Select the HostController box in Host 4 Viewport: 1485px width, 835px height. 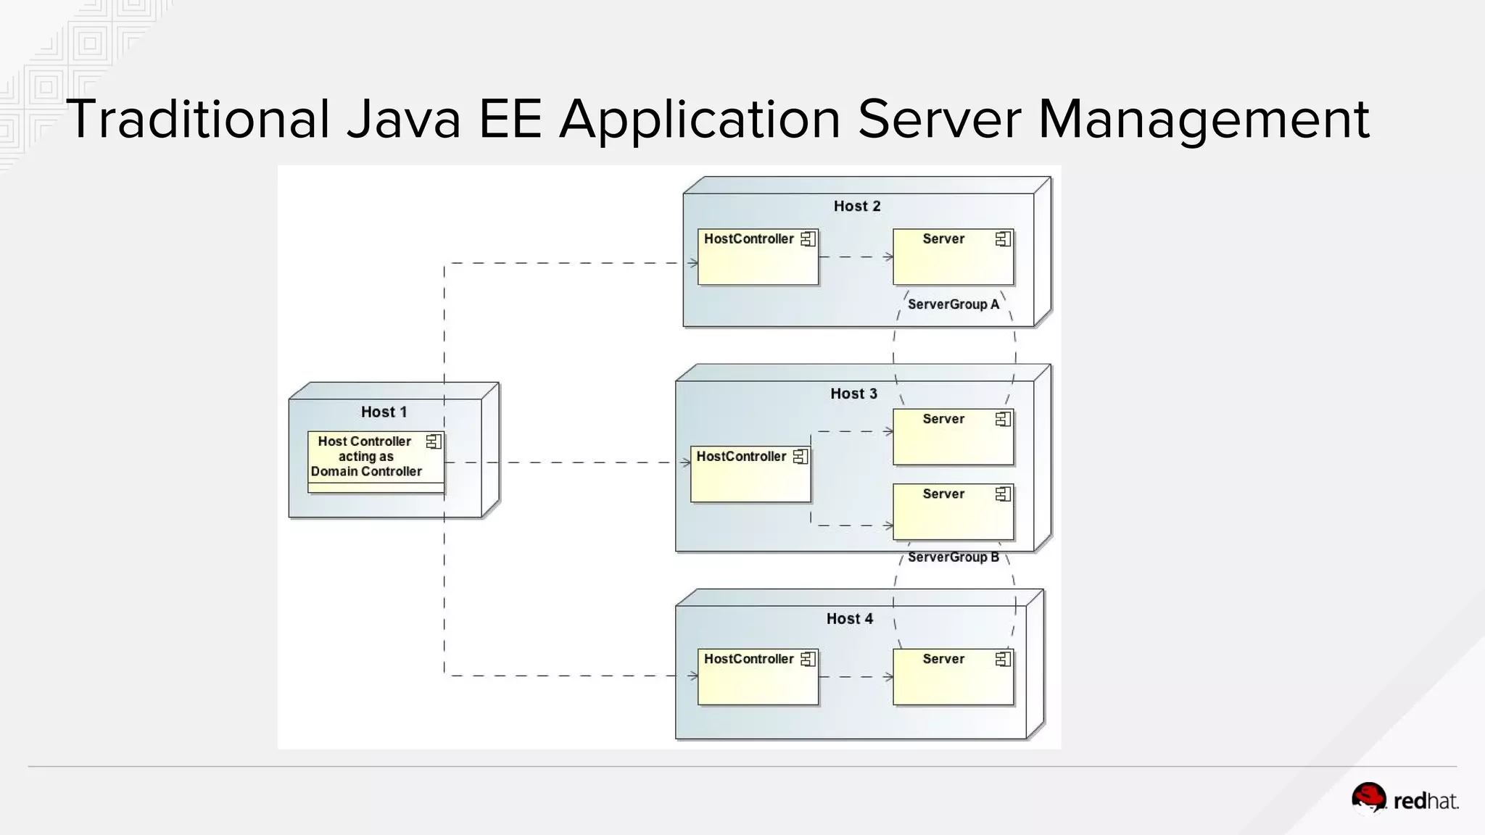(758, 677)
